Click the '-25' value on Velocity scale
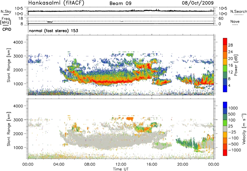The width and height of the screenshot is (247, 171). click(232, 132)
